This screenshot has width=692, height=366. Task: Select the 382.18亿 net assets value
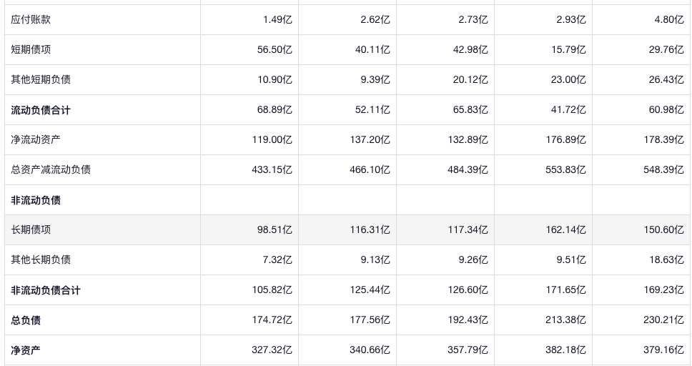[565, 350]
